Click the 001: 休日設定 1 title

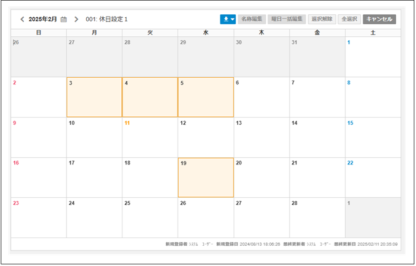(106, 20)
